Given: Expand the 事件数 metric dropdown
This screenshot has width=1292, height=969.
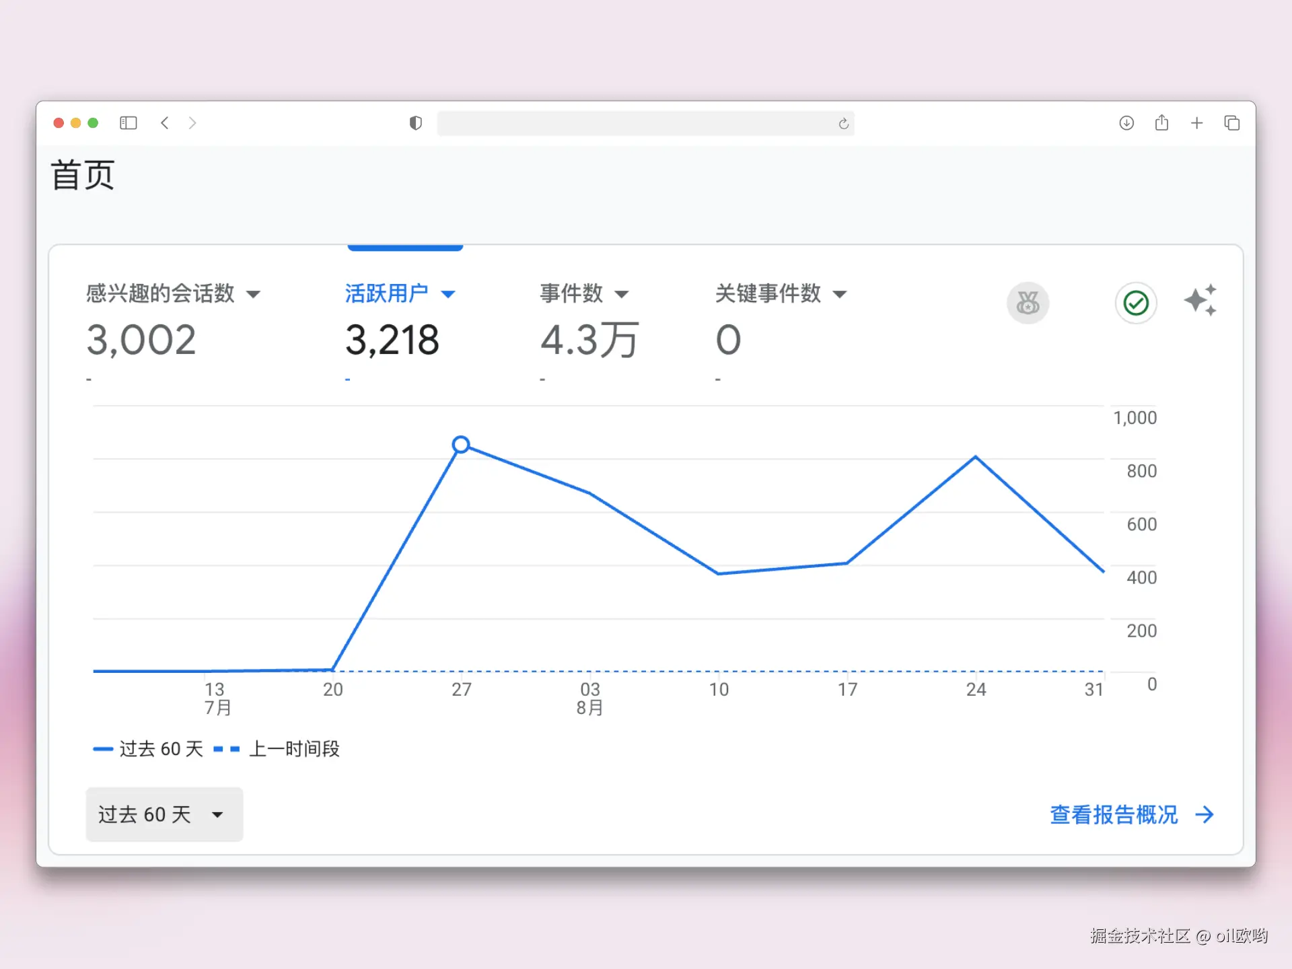Looking at the screenshot, I should 622,294.
